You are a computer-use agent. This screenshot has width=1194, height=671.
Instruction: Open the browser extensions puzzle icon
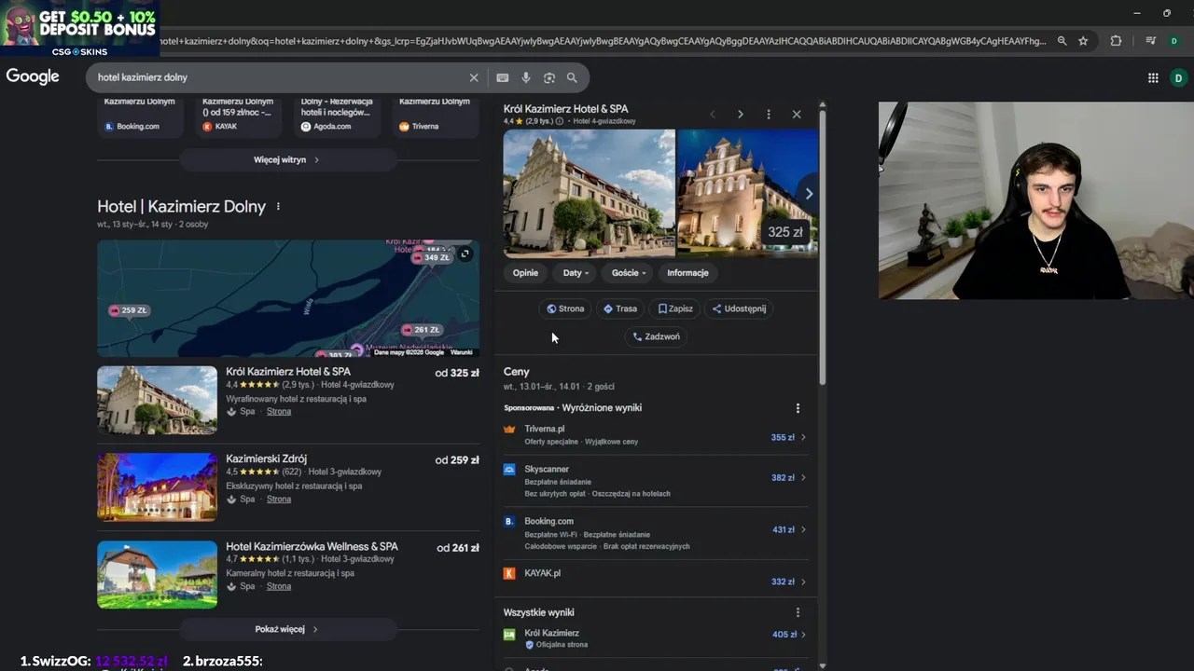1116,41
